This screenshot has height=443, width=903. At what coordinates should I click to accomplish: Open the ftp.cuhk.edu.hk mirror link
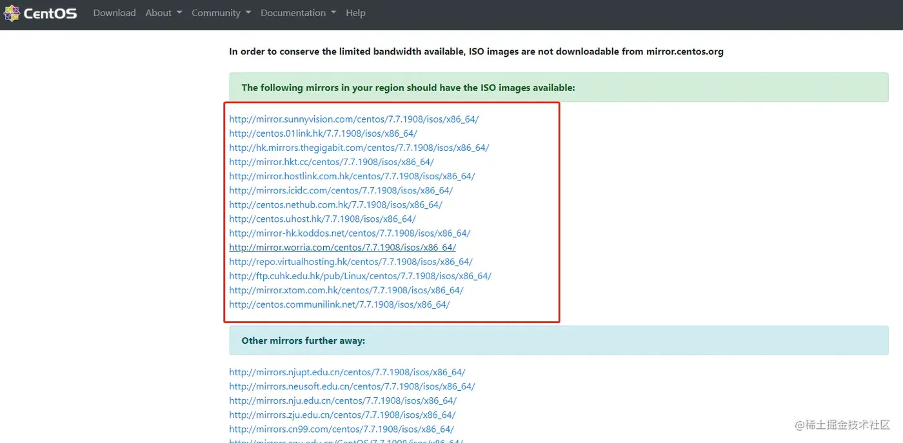tap(360, 275)
